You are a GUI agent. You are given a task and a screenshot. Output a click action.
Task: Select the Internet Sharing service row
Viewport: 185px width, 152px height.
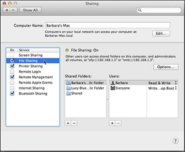click(33, 88)
